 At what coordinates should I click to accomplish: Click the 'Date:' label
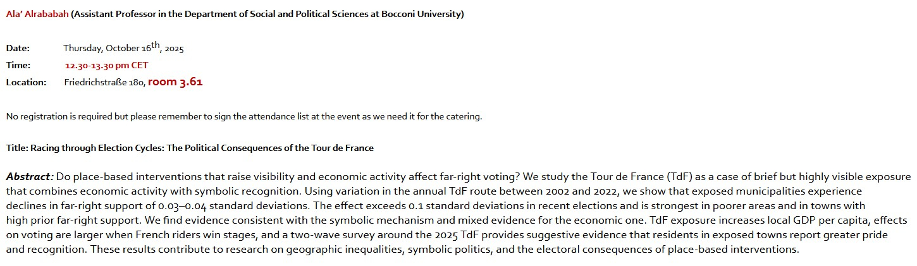(18, 48)
